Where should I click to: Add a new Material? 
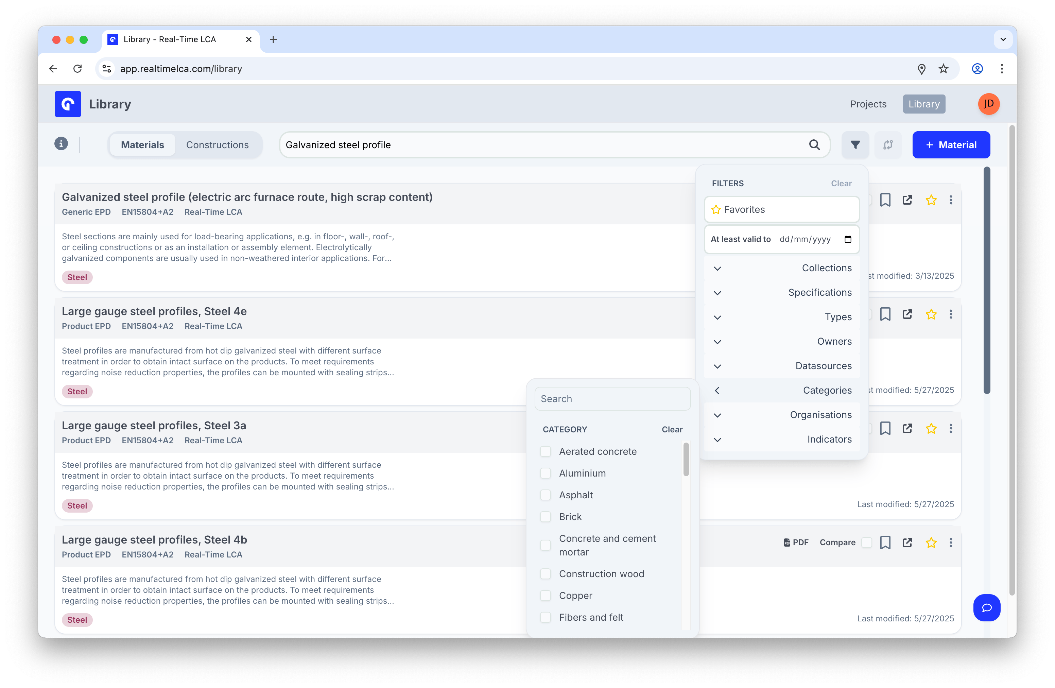pos(951,145)
